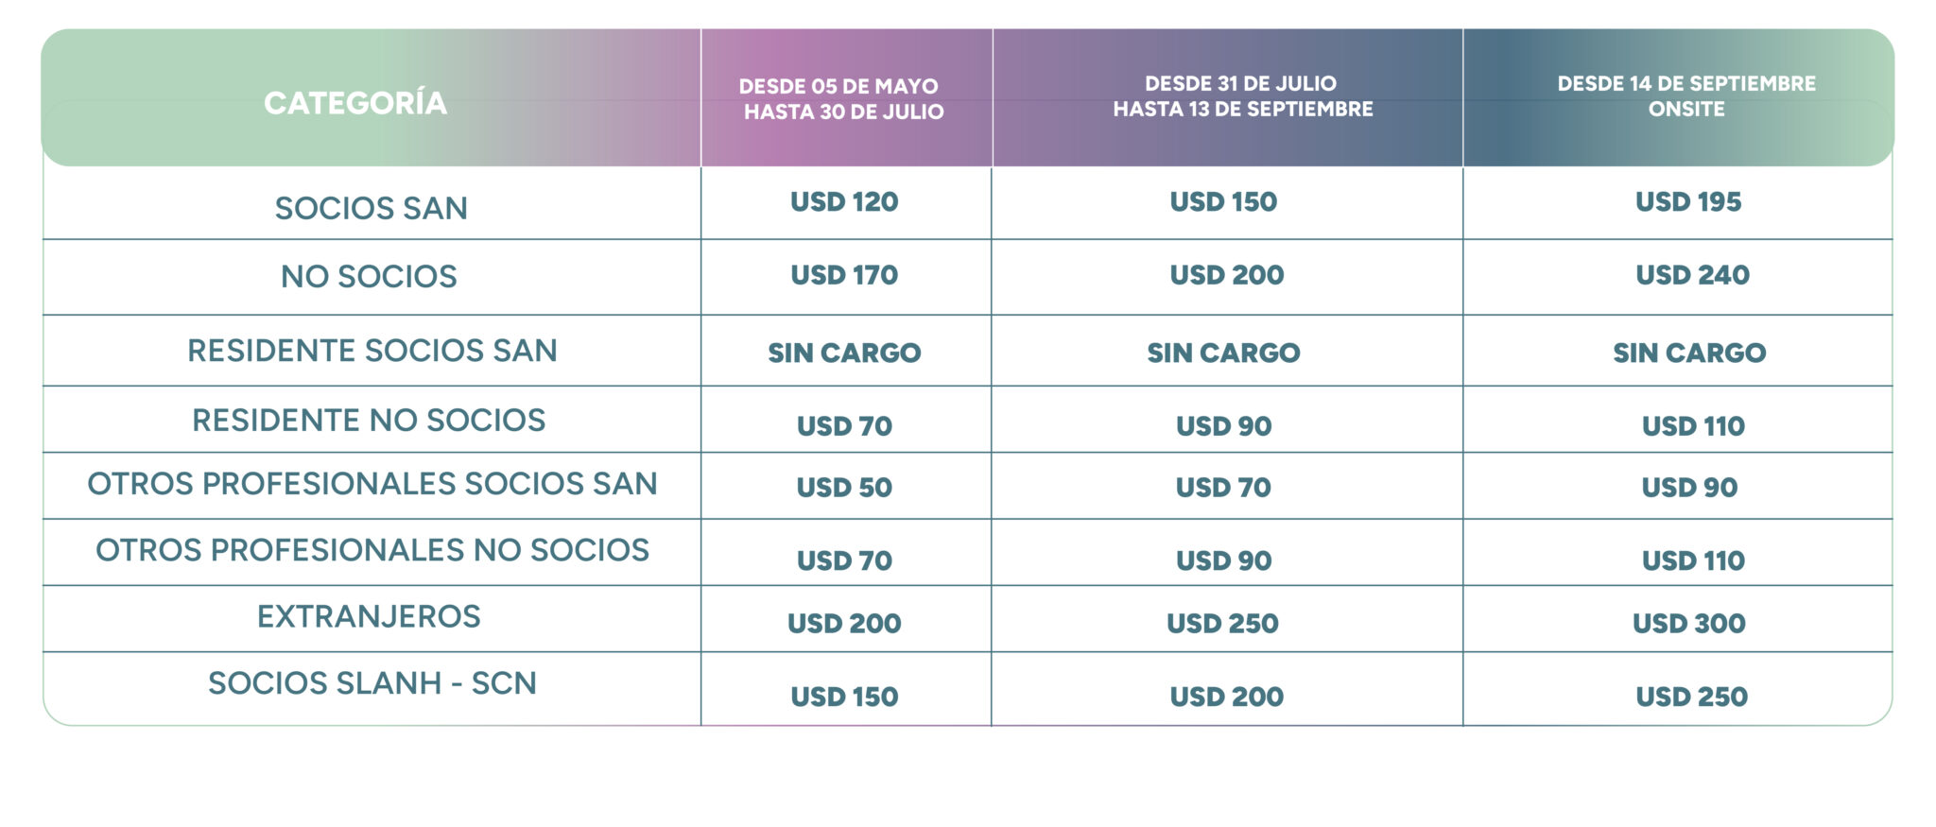Screen dimensions: 1936x827
Task: Click the SOCIOS SAN row label
Action: (372, 208)
